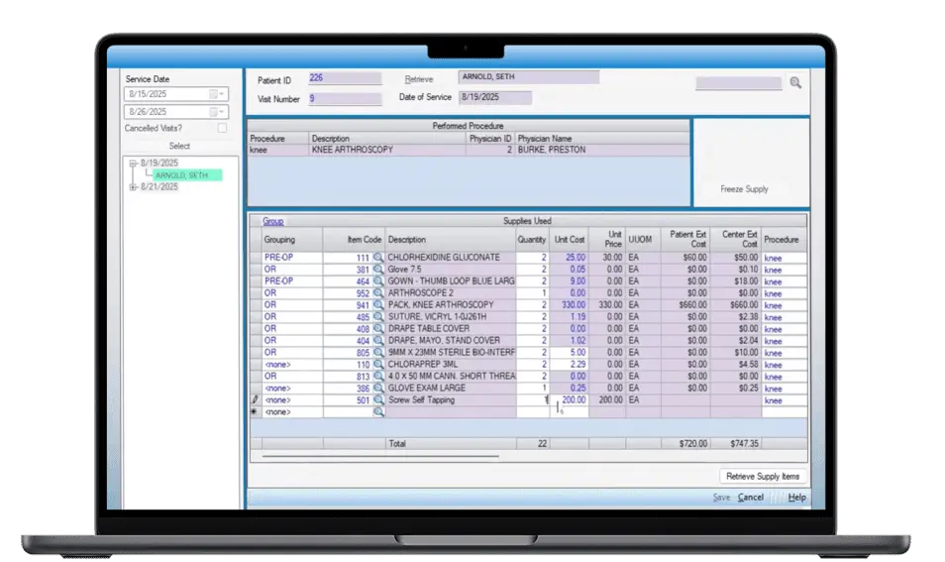Click the Freeze Supply button

pyautogui.click(x=744, y=188)
